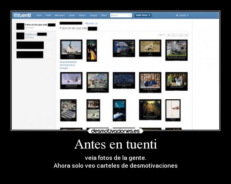Click the tuenti logo
This screenshot has height=184, width=231.
click(22, 15)
